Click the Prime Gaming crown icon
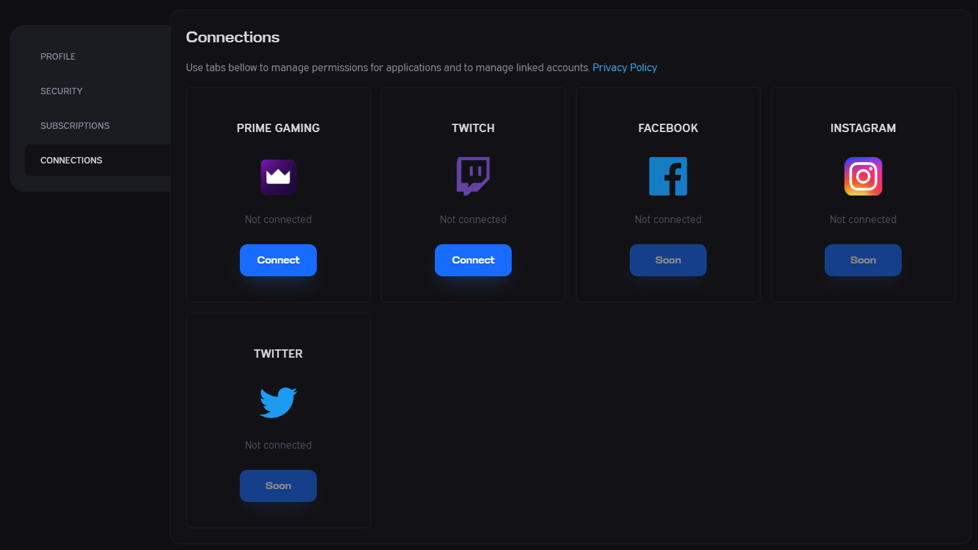 click(x=278, y=177)
